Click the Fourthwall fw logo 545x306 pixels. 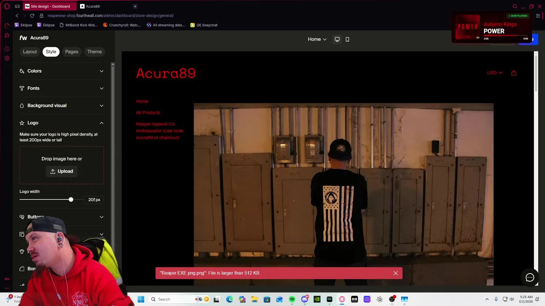tap(23, 38)
